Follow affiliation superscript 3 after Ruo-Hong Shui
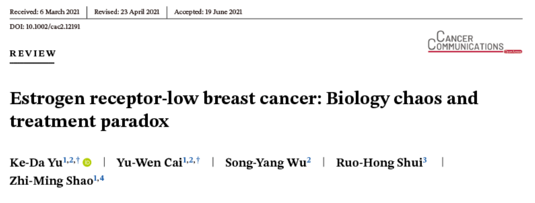The height and width of the screenshot is (203, 535). [425, 160]
